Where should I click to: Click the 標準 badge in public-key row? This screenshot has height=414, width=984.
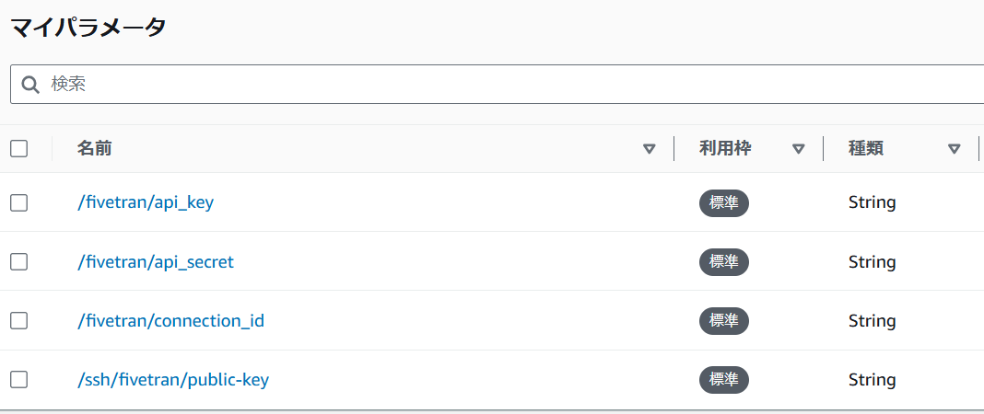(724, 380)
